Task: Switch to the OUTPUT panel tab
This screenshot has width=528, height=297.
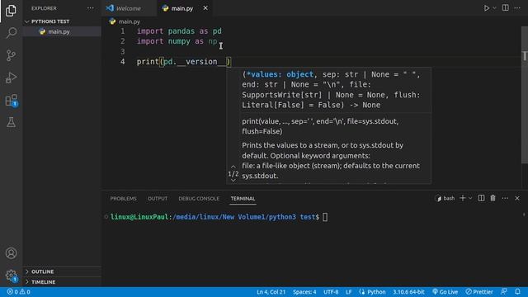Action: pos(158,199)
